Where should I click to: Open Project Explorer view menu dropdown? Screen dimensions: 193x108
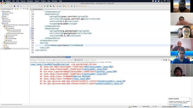point(23,9)
